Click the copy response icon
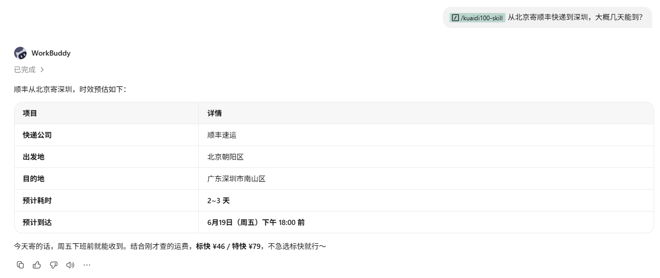Viewport: 660px width, 278px height. 20,265
